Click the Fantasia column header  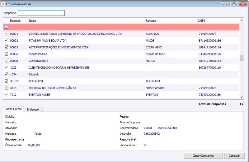coord(171,21)
